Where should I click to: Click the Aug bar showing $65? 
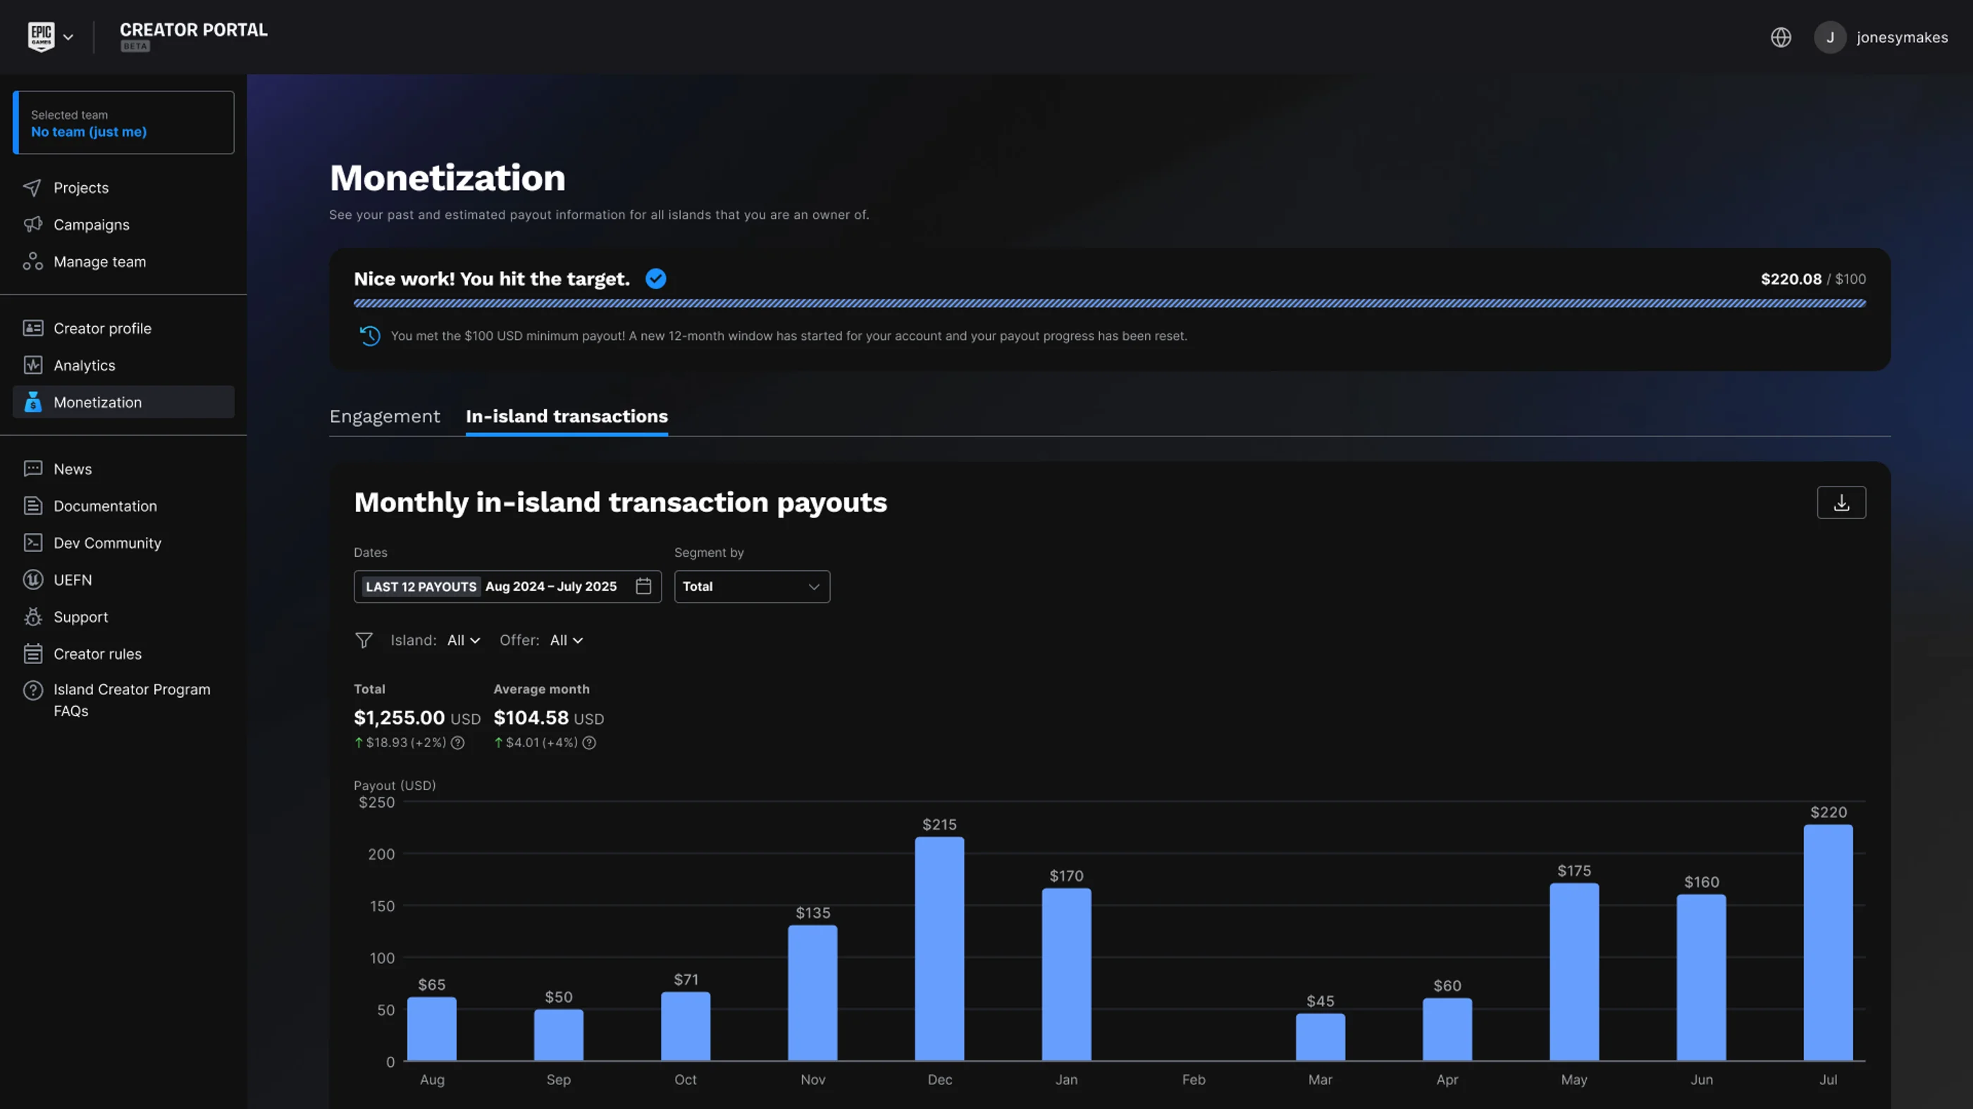pyautogui.click(x=432, y=1029)
